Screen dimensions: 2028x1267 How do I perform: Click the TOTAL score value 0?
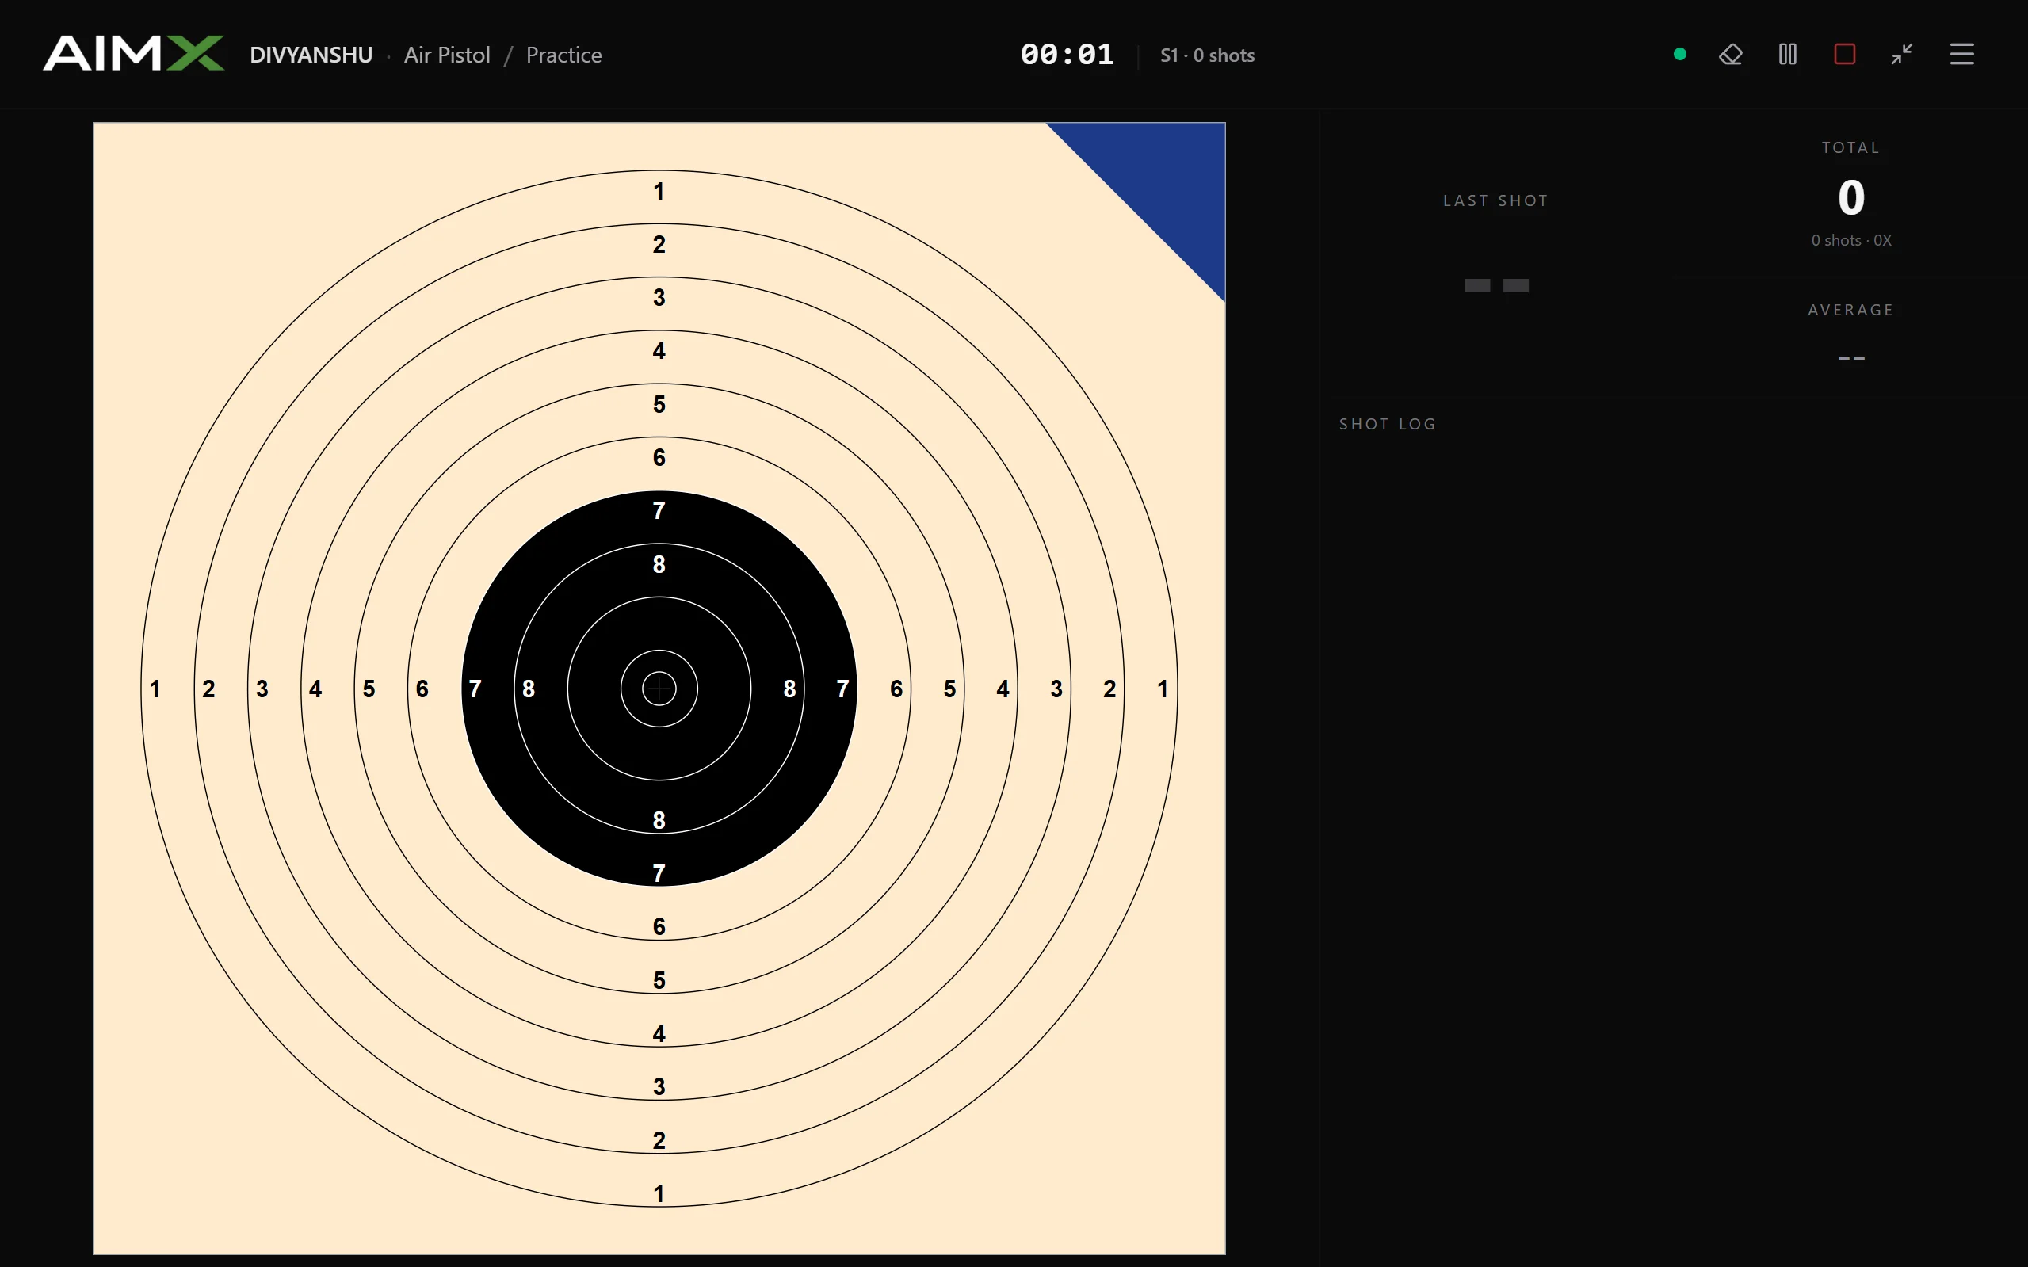(x=1851, y=198)
